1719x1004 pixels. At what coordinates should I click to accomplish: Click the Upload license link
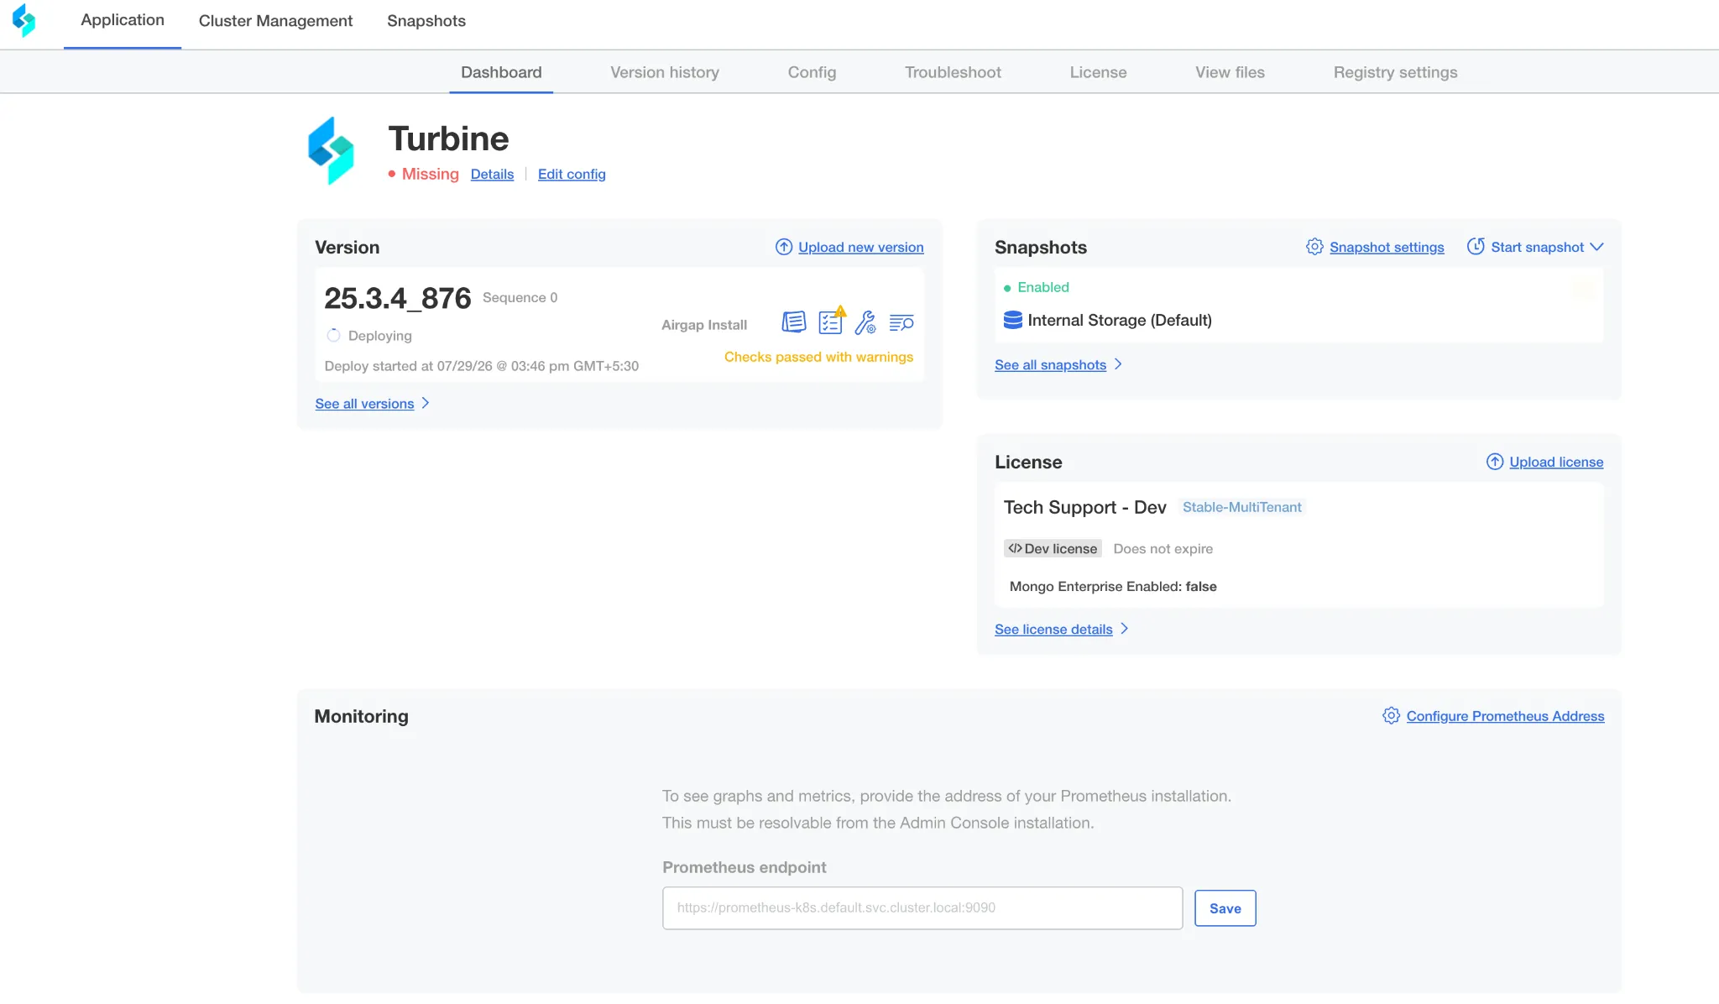[1556, 462]
